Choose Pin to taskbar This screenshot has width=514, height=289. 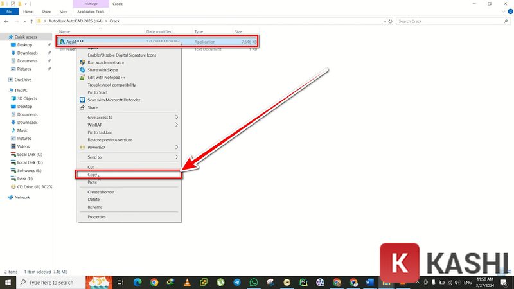click(129, 132)
